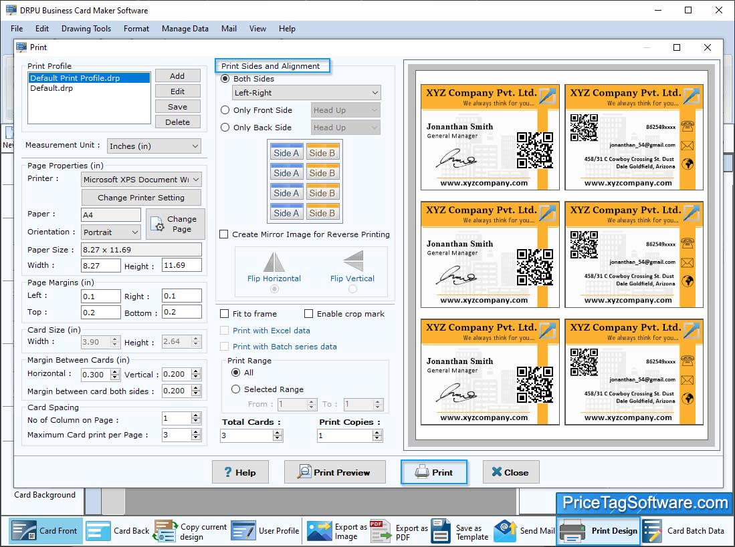Open the Edit menu
This screenshot has height=547, width=735.
point(42,29)
